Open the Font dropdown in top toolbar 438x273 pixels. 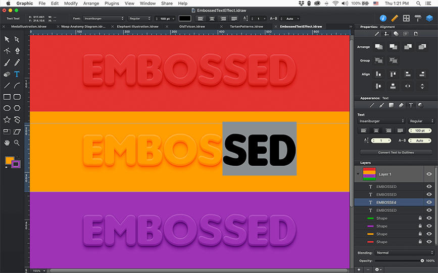[104, 19]
